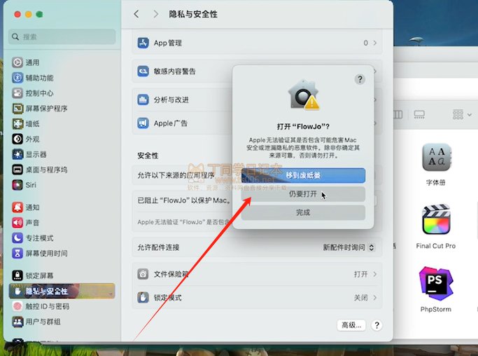Select 隐私与安全性 sidebar item
Screen dimensions: 478x356
[x=62, y=291]
